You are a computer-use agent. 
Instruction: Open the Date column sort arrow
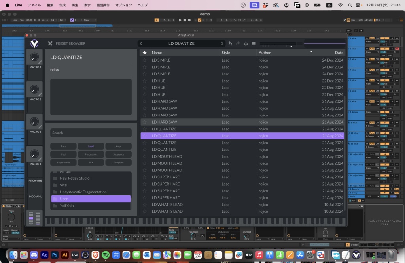click(x=311, y=52)
